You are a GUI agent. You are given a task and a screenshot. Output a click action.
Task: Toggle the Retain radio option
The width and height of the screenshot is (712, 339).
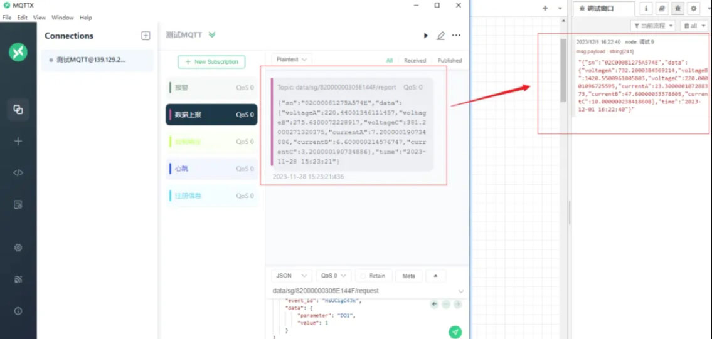pyautogui.click(x=373, y=276)
